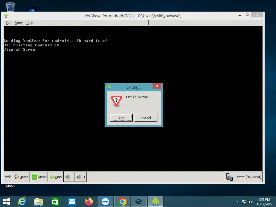Switch to the hat-icon app in taskbar
This screenshot has width=276, height=207.
click(x=139, y=202)
